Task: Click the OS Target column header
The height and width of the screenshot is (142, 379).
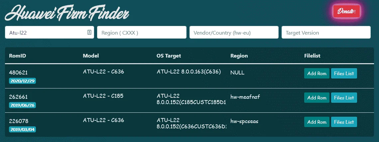Action: click(x=169, y=56)
